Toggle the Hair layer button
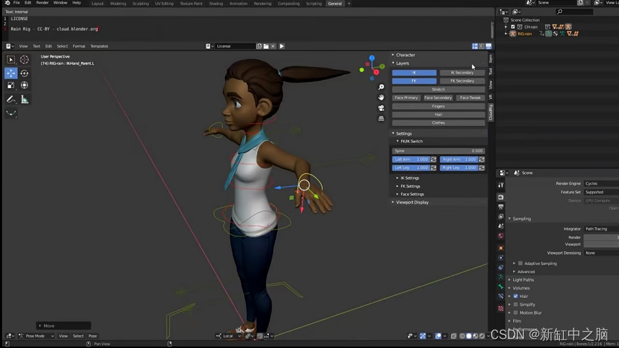Viewport: 619px width, 348px height. [438, 114]
